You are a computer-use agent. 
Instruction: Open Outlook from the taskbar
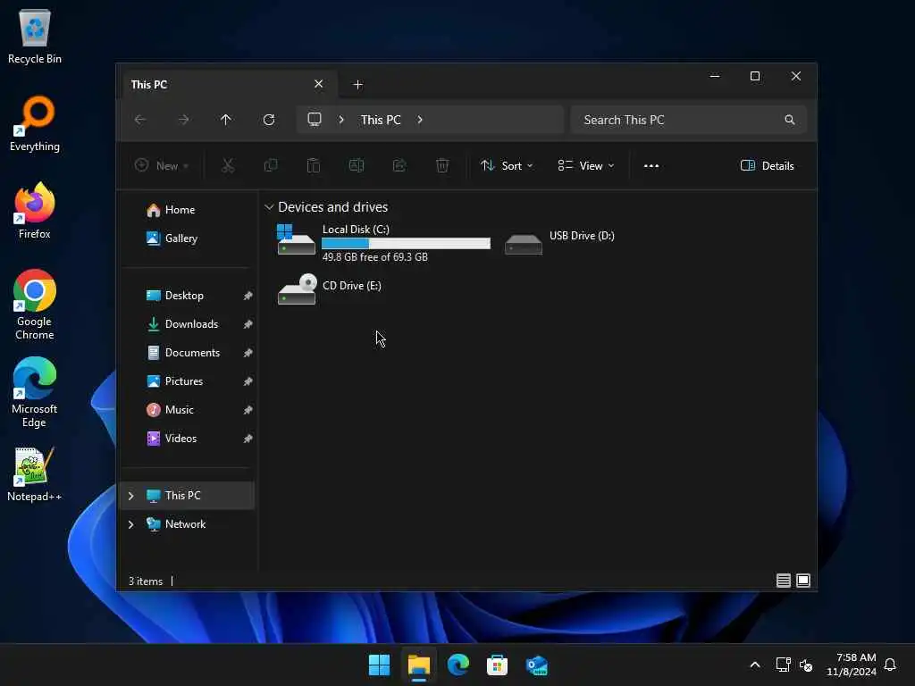click(536, 665)
